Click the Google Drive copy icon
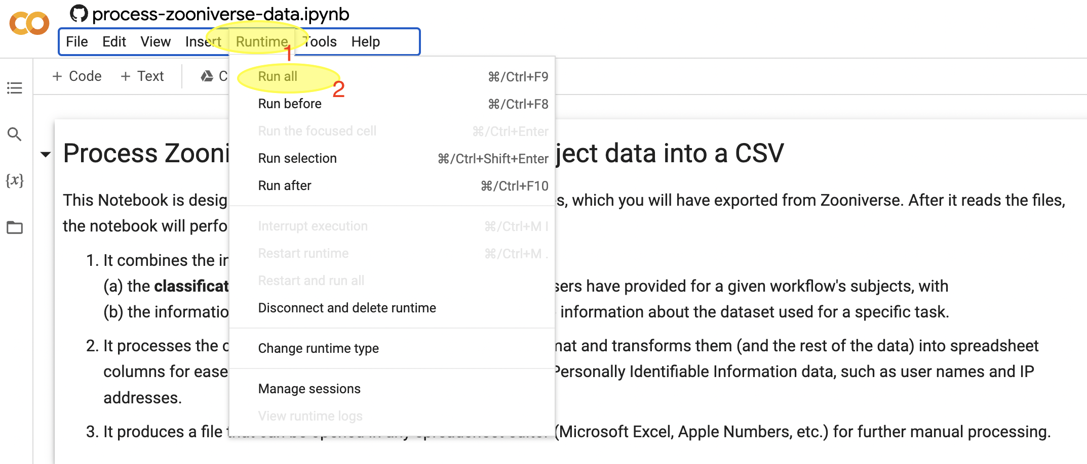The height and width of the screenshot is (464, 1087). point(207,76)
